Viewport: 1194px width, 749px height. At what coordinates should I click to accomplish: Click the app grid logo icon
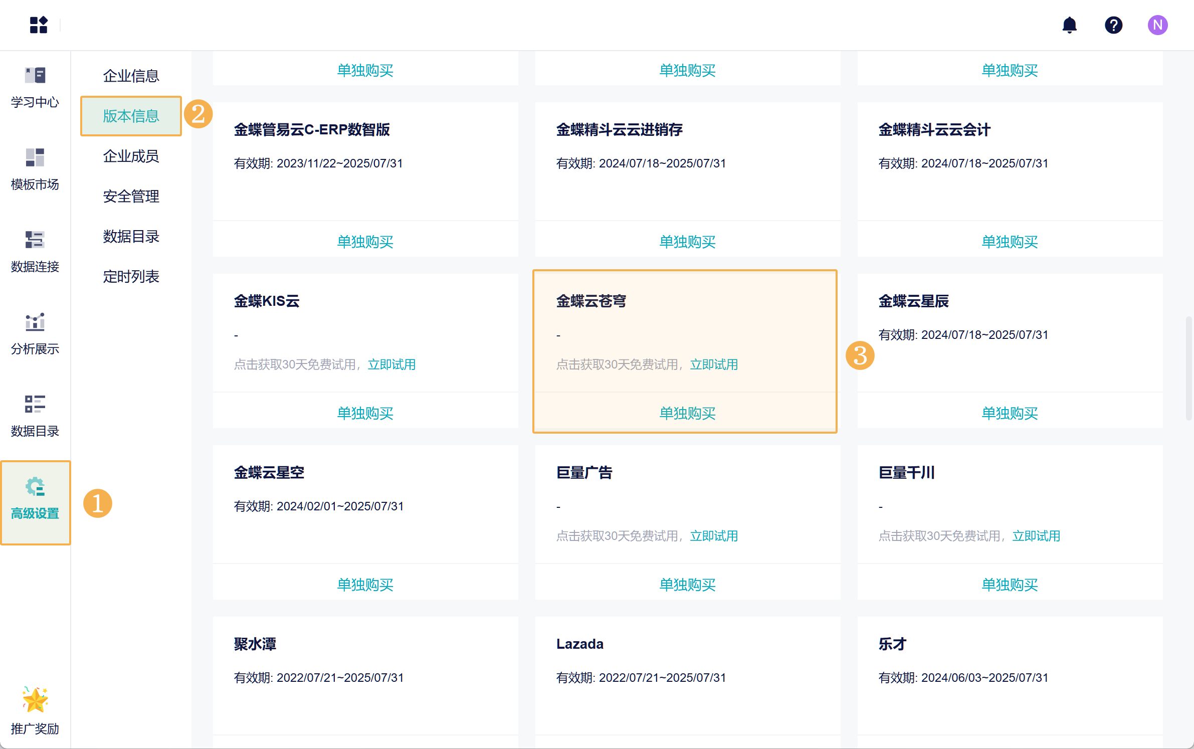click(x=39, y=25)
